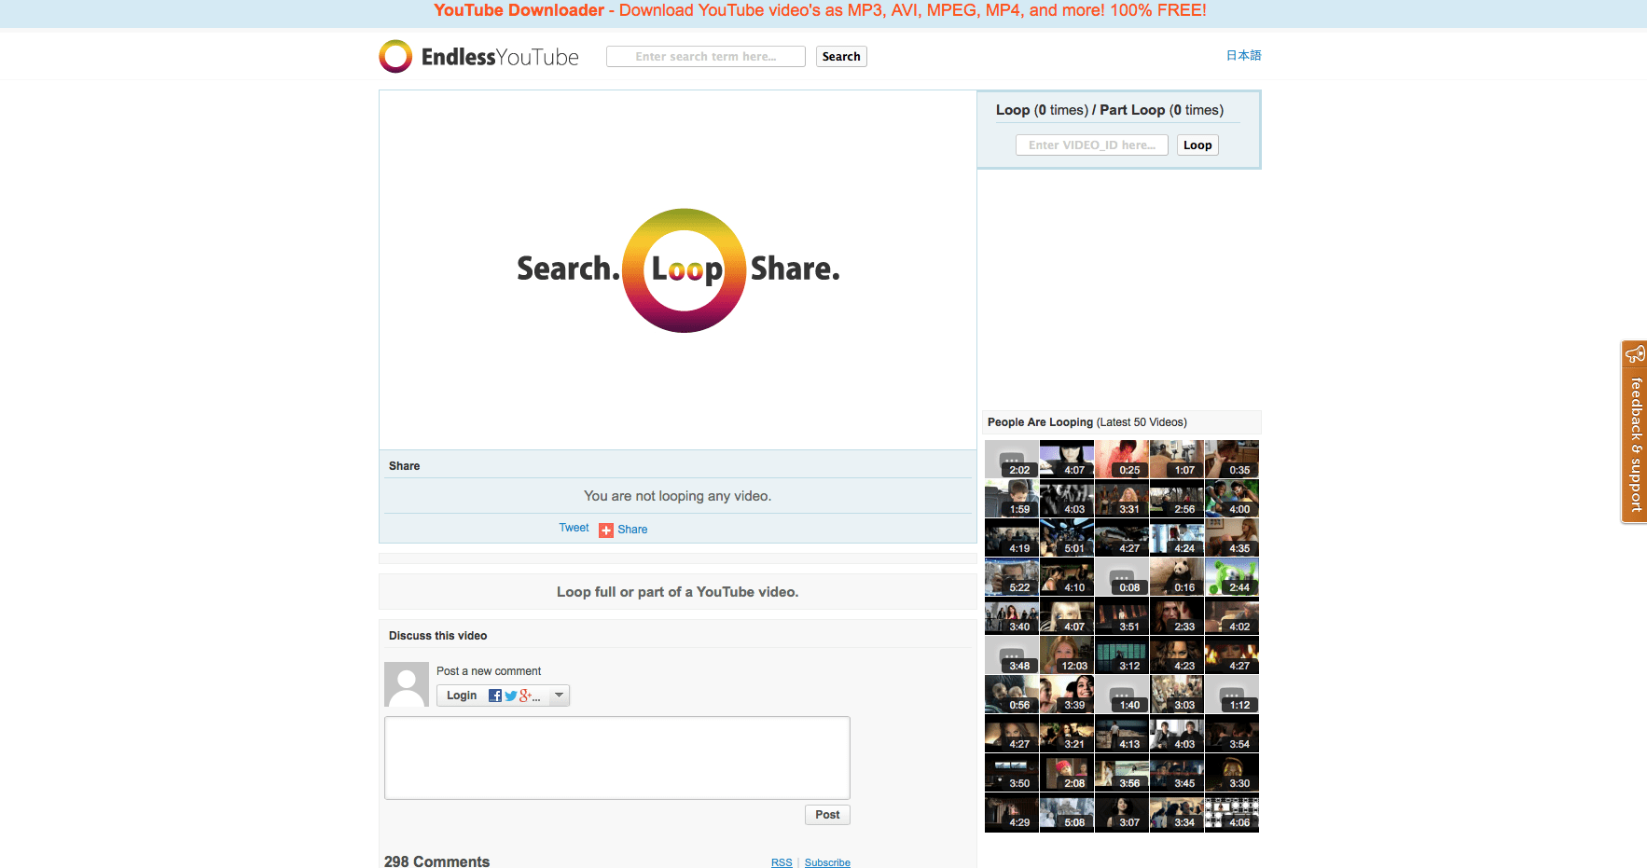
Task: Open the video thumbnail labeled 5:22
Action: [1012, 576]
